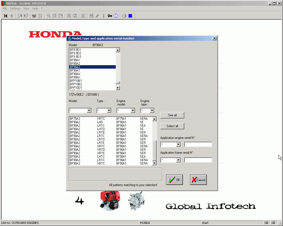This screenshot has width=283, height=226.
Task: Click the blue circled I icon
Action: coord(116,16)
